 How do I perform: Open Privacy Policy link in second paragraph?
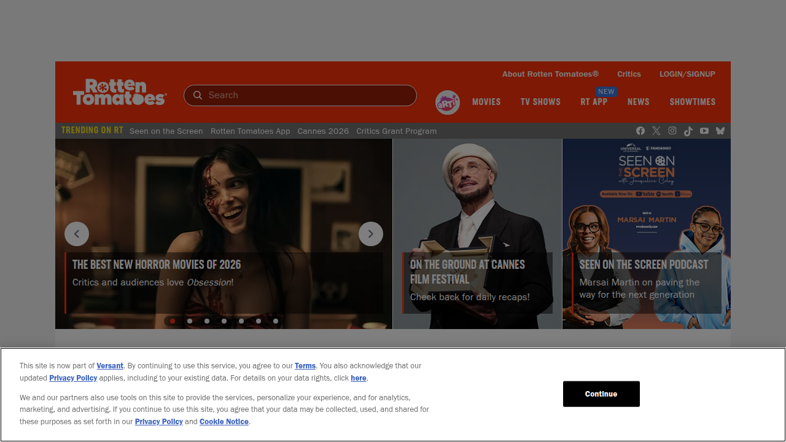click(159, 422)
